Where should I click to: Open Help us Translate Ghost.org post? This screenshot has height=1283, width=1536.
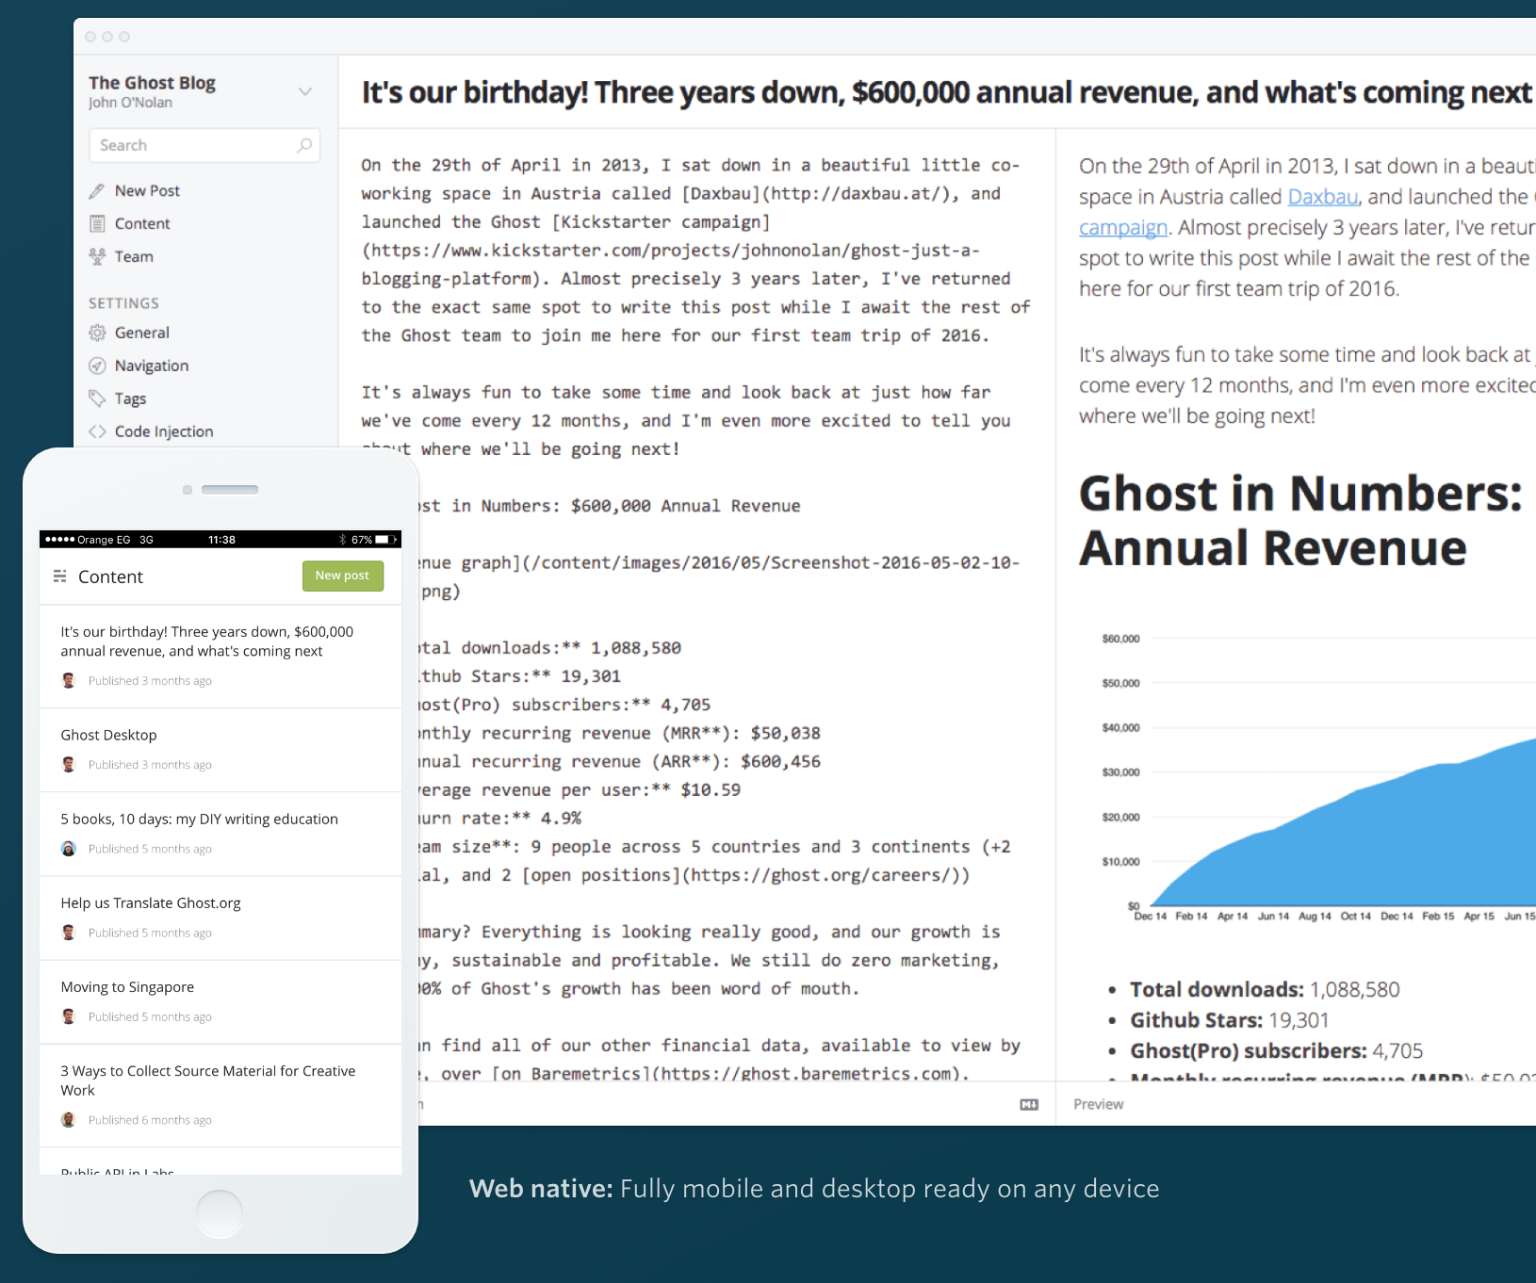pyautogui.click(x=221, y=918)
